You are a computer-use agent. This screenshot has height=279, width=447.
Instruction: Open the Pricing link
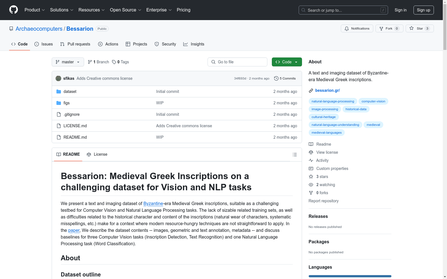(184, 10)
